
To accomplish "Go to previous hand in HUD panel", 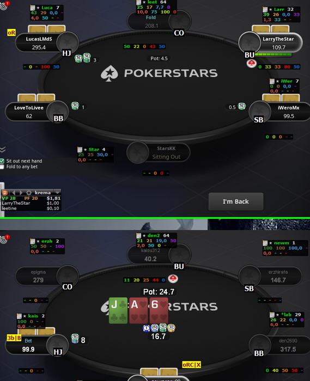I will [14, 193].
